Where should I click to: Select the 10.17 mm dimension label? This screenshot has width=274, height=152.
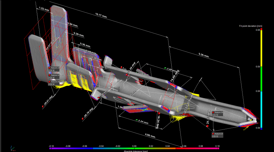tap(101, 15)
